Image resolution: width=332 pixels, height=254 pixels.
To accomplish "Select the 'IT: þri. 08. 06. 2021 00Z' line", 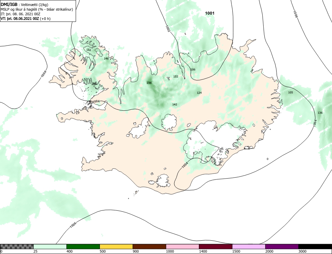I will point(21,14).
